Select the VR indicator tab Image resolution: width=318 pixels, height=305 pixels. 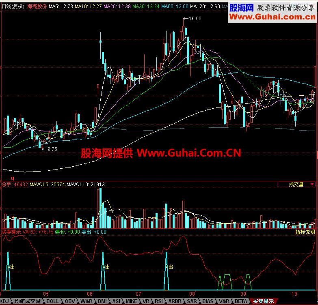point(146,301)
